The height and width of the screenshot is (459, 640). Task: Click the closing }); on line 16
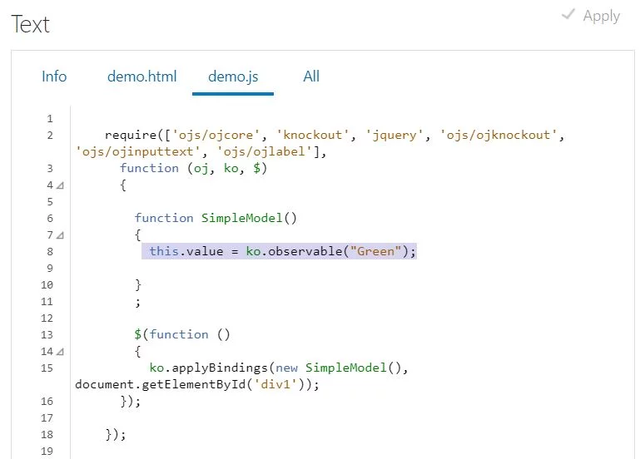tap(130, 401)
